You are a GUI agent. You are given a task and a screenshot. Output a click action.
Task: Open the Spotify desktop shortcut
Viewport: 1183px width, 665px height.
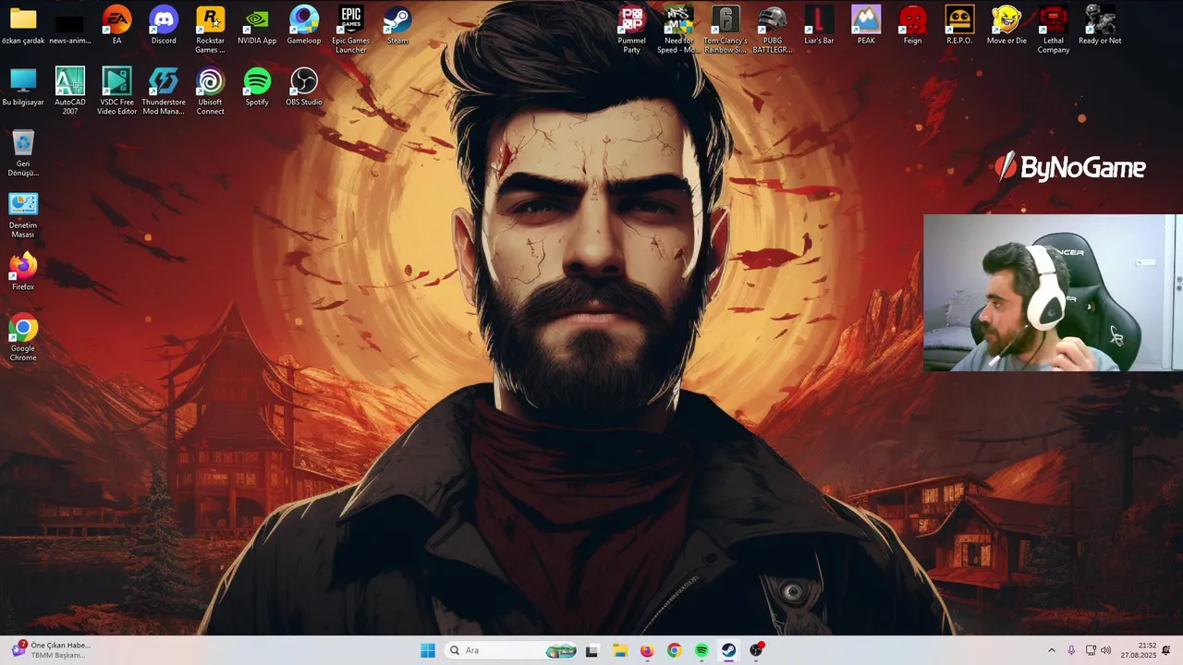(x=257, y=87)
